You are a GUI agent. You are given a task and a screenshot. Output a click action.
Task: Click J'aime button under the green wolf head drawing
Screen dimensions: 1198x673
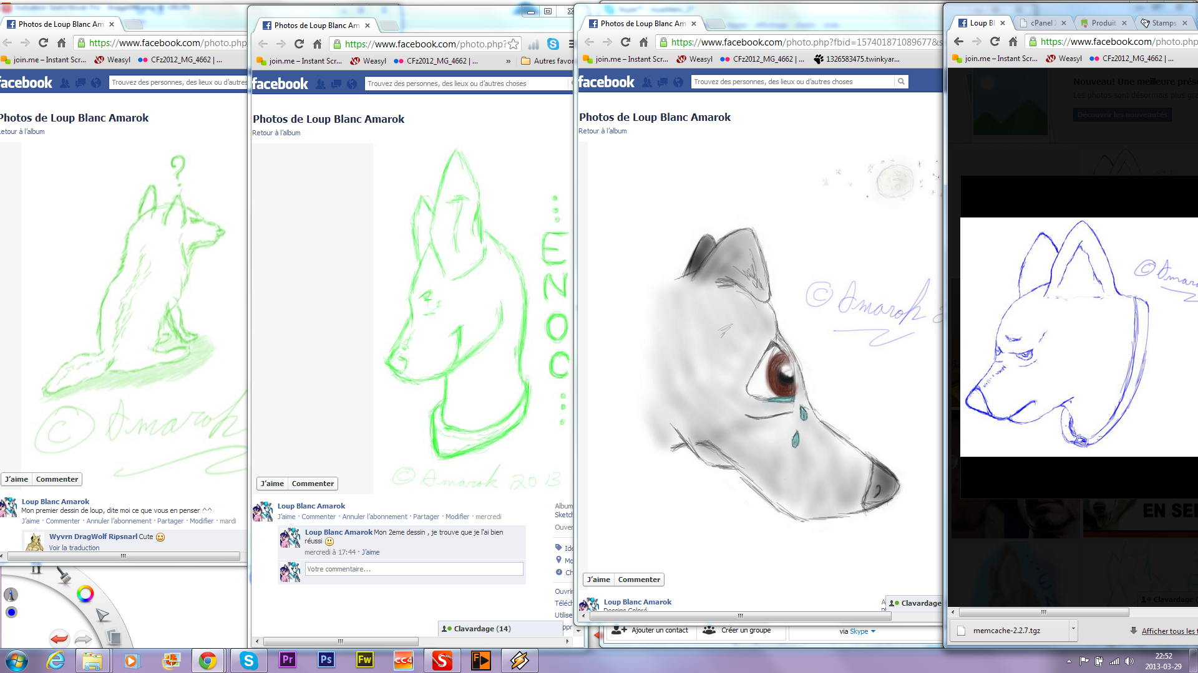272,484
